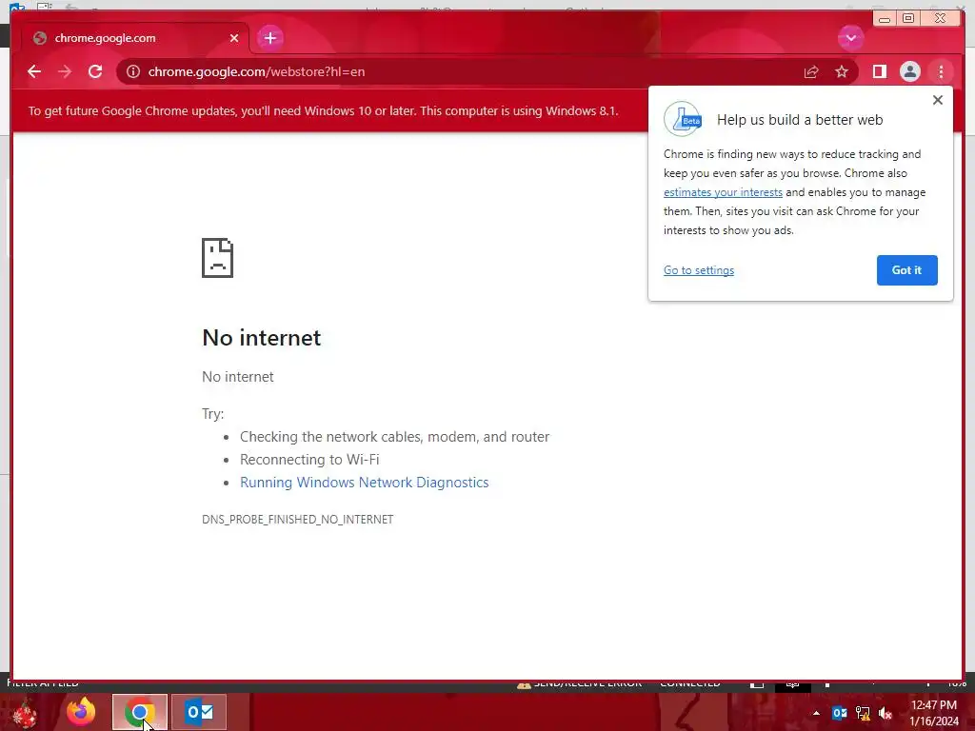
Task: Open the Start button ornament icon
Action: tap(25, 713)
